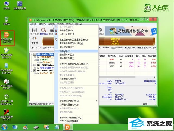Collapse HD0 DerlerT112 tree node
174x131 pixels.
pos(32,54)
